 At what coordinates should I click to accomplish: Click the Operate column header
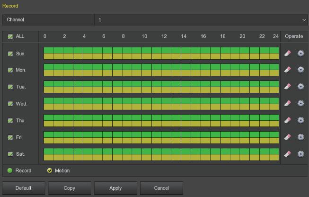294,36
